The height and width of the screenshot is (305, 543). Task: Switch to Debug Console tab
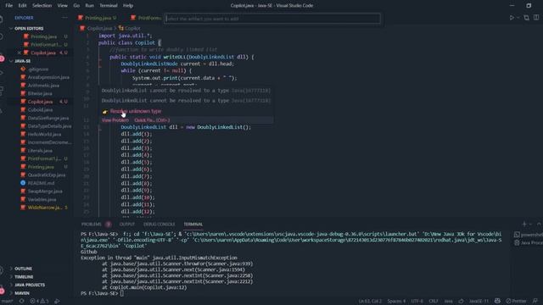click(x=159, y=225)
